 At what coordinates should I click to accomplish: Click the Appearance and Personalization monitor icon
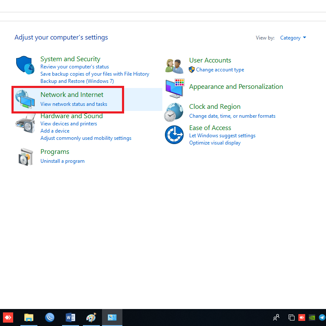(x=174, y=88)
